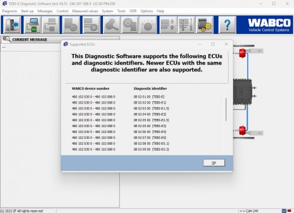Select identifier '08 02 04 00 (TEBS-E2)'
Screen dimensions: 294x213
150,114
